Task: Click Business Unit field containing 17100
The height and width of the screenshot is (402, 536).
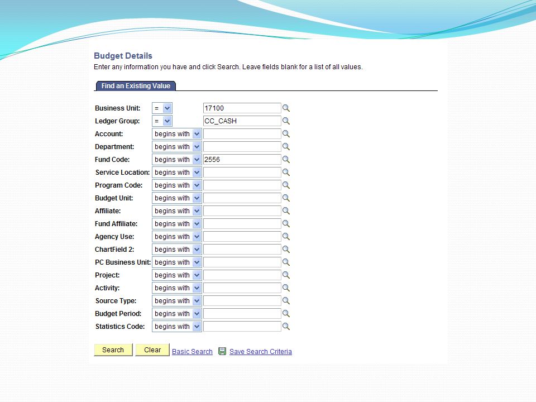Action: [x=242, y=108]
